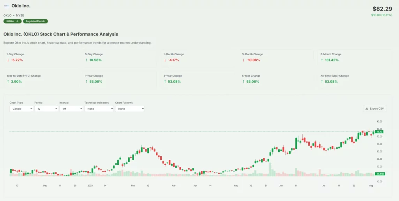This screenshot has width=399, height=201.
Task: Click the up arrow under Year-to-Date Change
Action: coord(8,82)
